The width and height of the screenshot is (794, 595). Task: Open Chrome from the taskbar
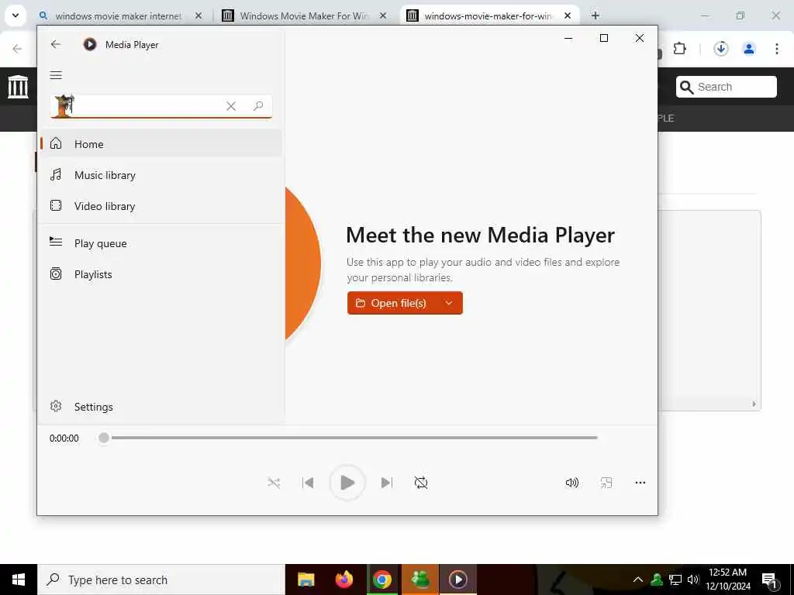382,580
